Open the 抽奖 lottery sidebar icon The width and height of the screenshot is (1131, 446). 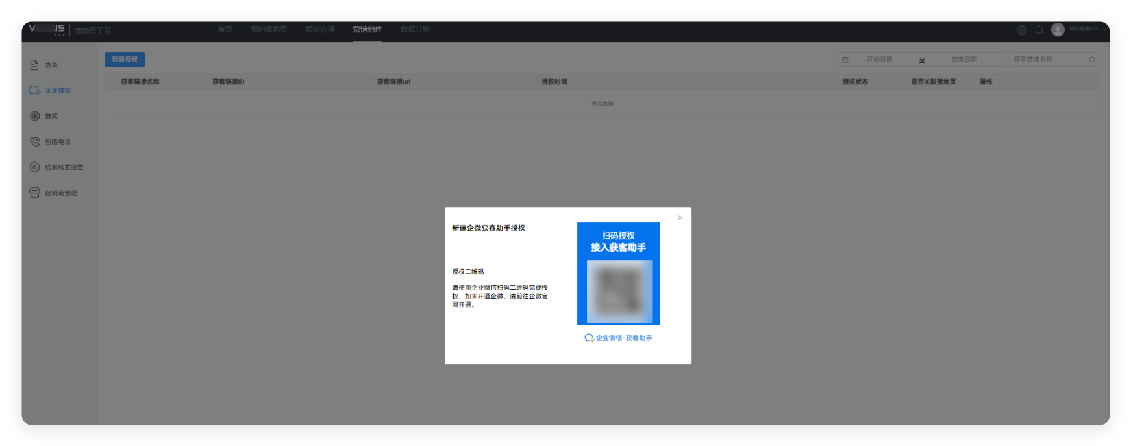34,116
